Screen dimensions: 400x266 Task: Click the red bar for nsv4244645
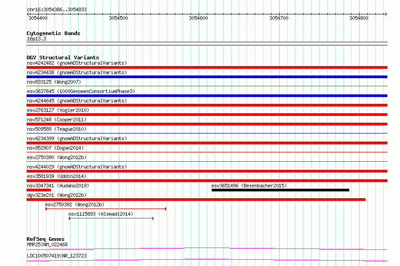[207, 105]
